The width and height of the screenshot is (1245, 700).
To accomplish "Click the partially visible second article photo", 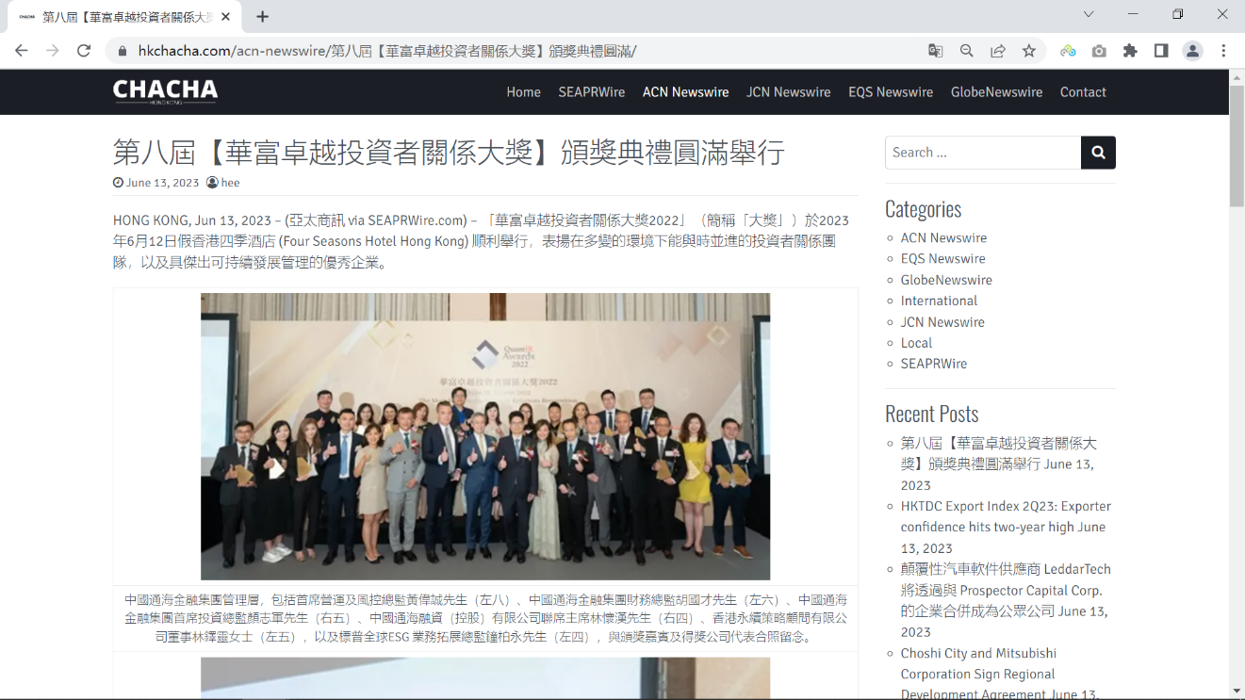I will (485, 678).
